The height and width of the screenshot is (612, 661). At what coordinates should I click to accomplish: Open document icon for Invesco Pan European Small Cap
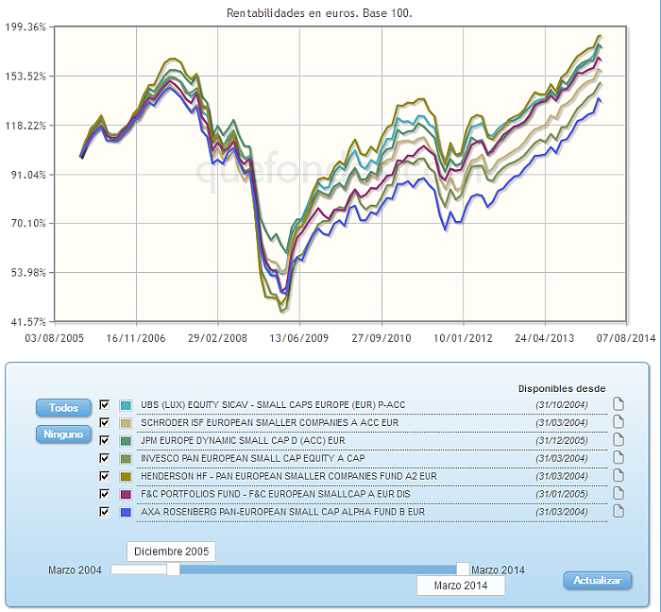coord(618,458)
